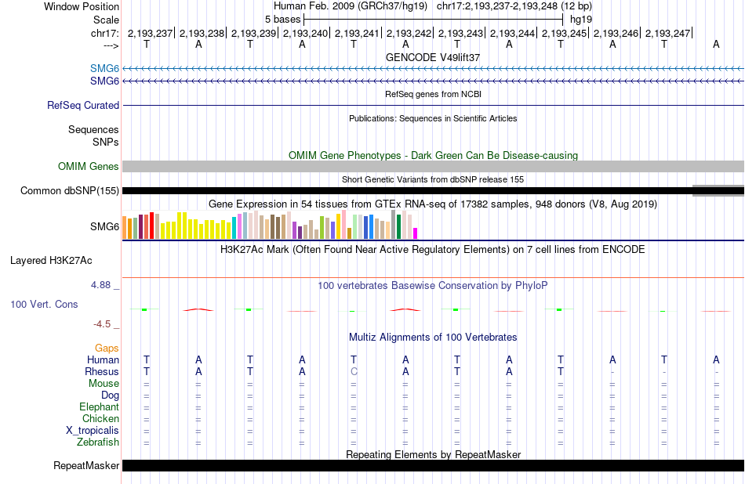Click the Layered H3K27Ac track label

click(51, 261)
